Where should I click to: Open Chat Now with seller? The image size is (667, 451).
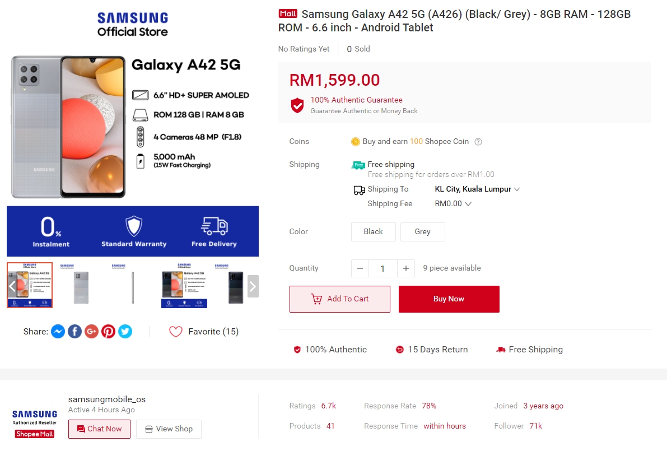point(99,429)
